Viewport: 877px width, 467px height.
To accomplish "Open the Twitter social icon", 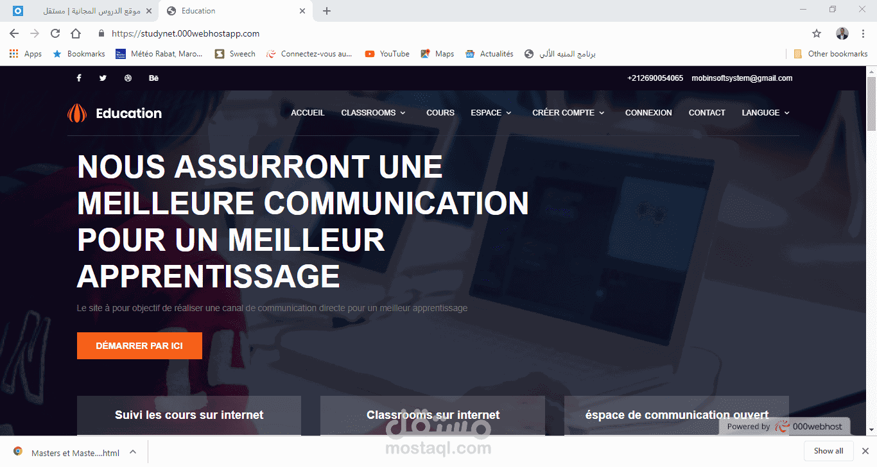I will (103, 78).
